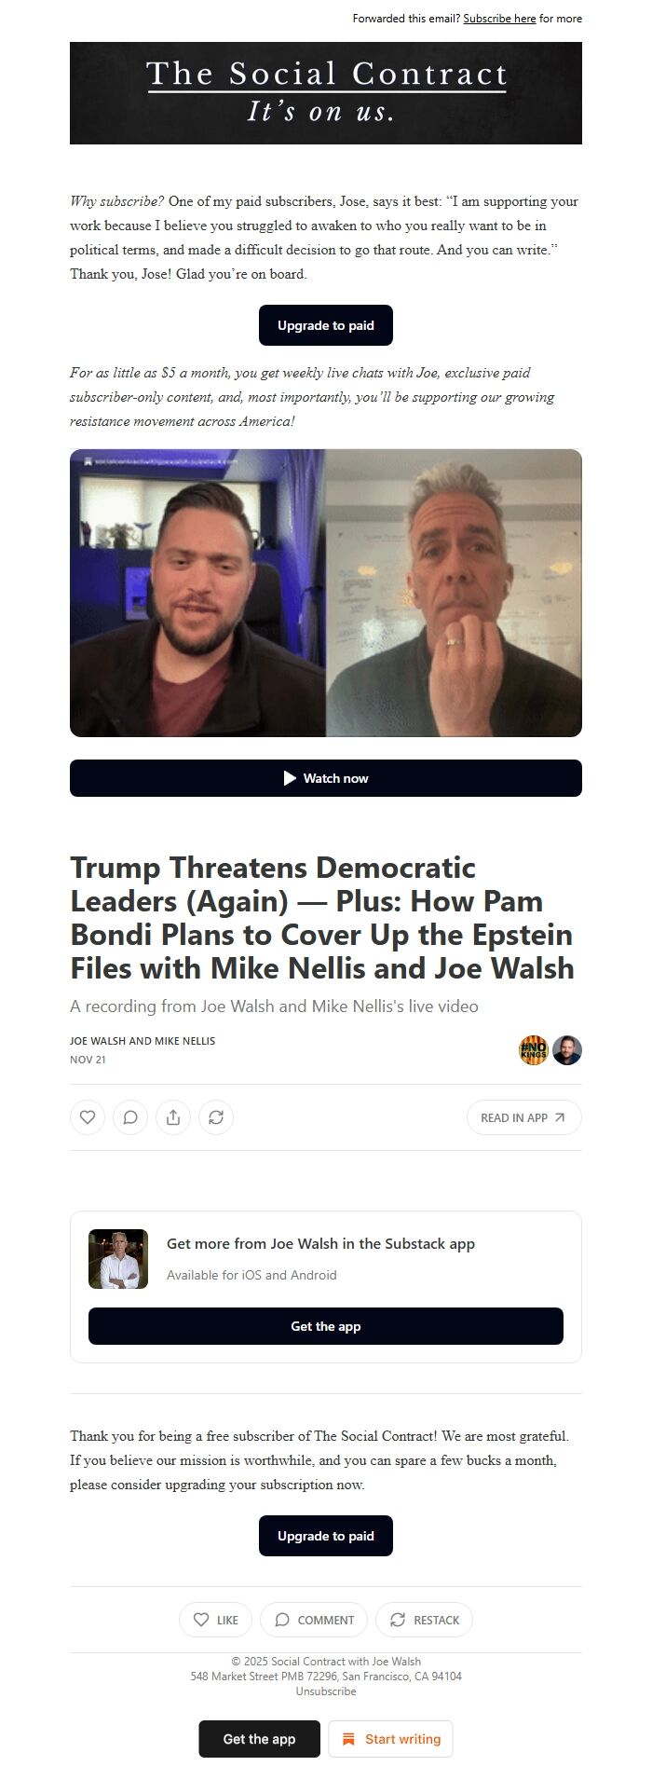Click the Read in App button
Viewport: 652px width, 1766px height.
coord(523,1117)
